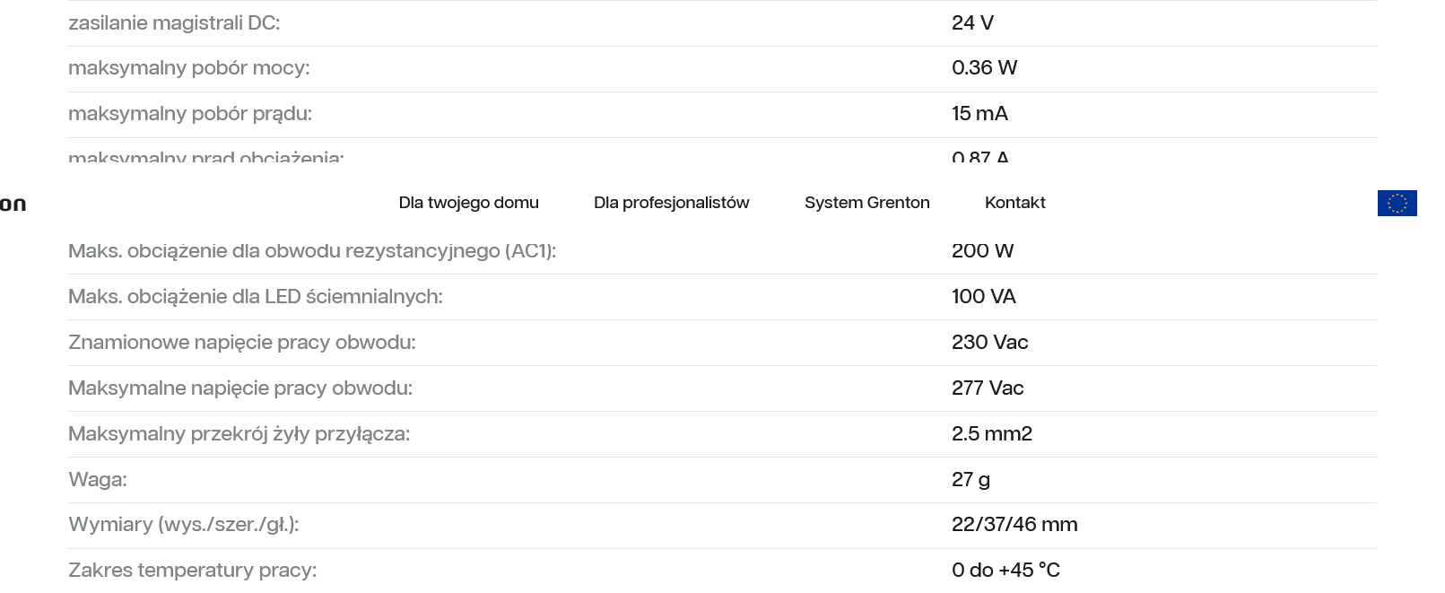1445x593 pixels.
Task: Click the maksymalny pobór mocy label
Action: [188, 68]
